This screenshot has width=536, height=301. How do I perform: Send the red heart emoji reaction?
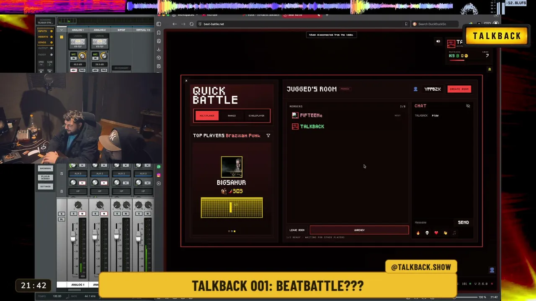pyautogui.click(x=436, y=233)
